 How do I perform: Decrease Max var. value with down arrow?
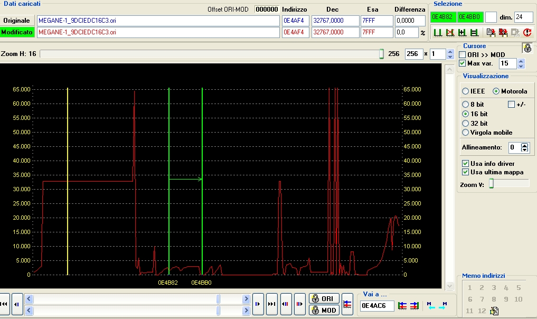pos(521,66)
